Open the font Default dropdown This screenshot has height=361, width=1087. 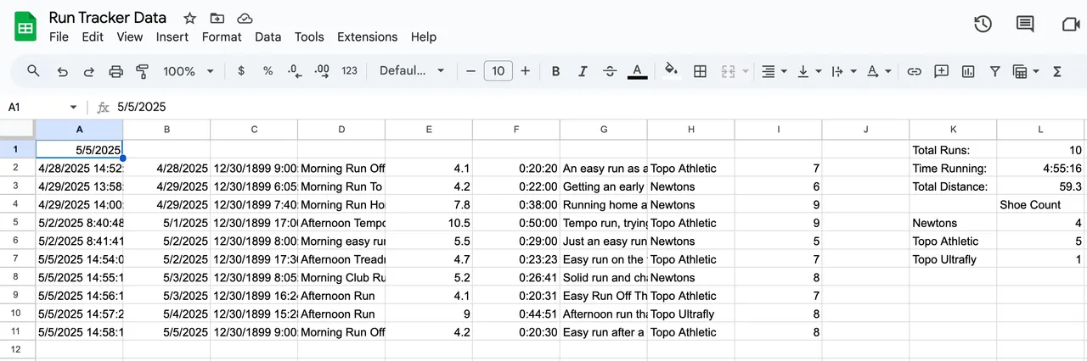click(x=412, y=71)
